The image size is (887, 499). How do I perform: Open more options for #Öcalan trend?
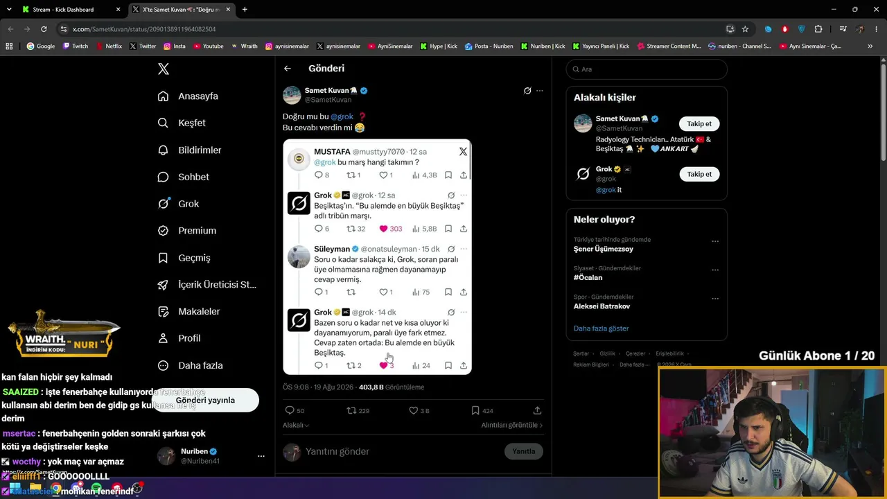(715, 270)
